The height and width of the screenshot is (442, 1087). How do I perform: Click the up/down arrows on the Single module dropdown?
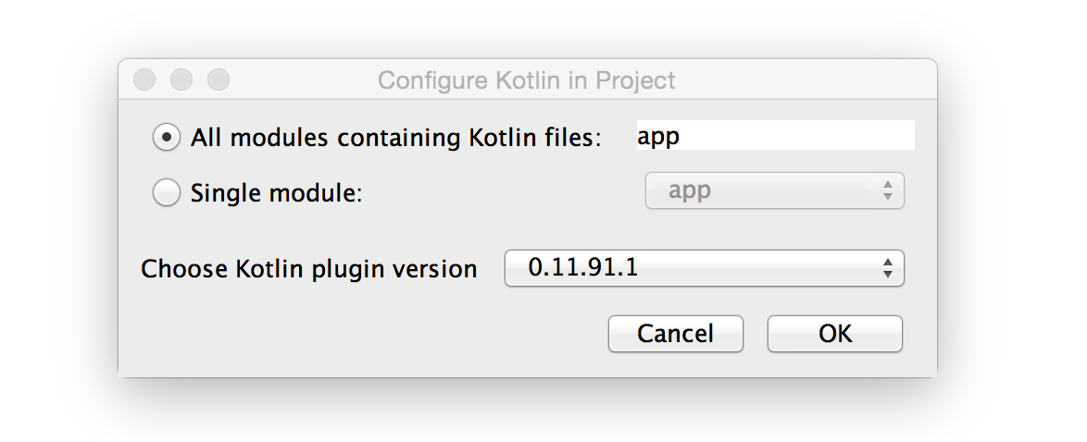pyautogui.click(x=888, y=191)
